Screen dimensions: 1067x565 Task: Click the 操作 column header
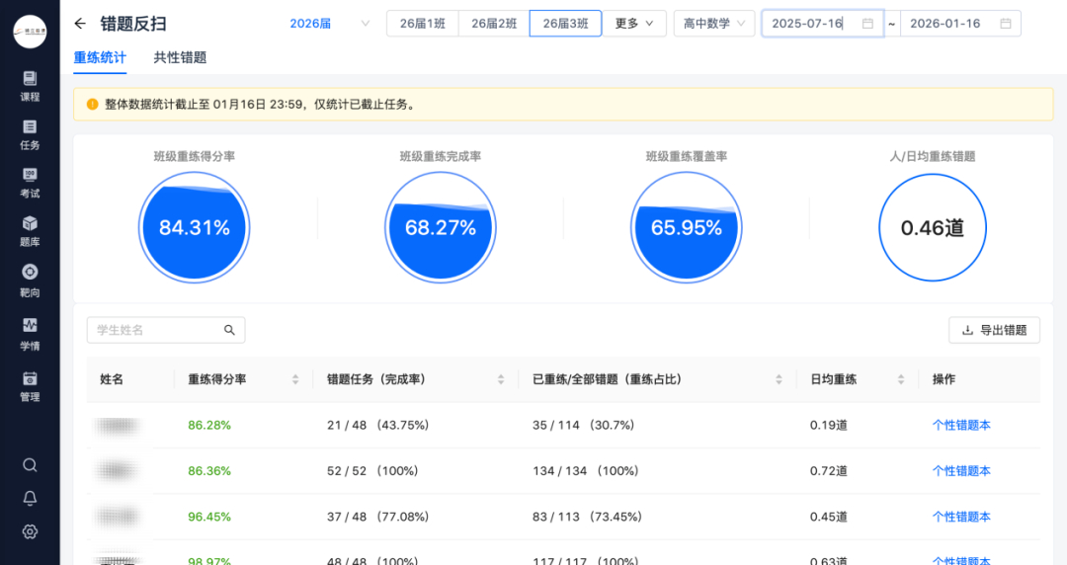[x=944, y=379]
